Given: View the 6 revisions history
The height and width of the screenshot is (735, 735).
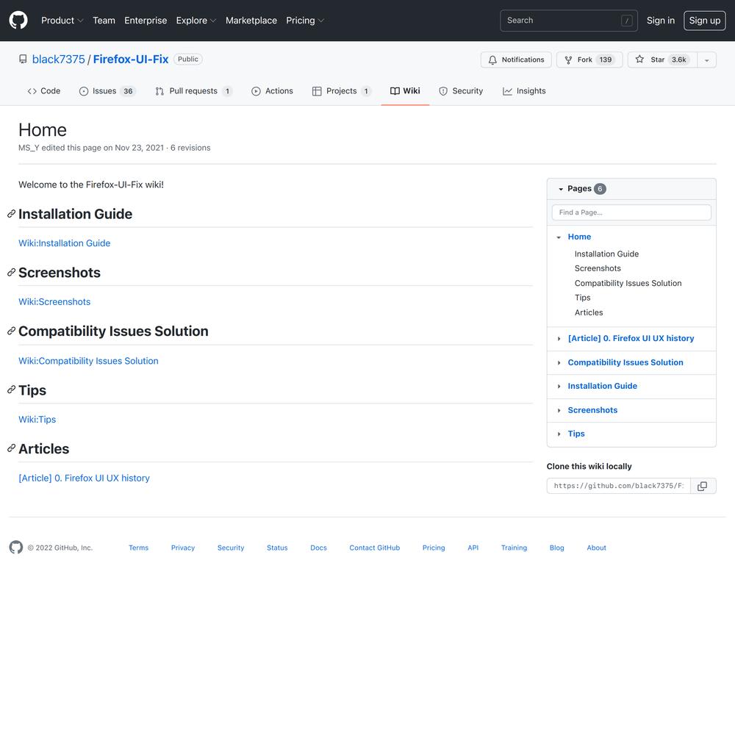Looking at the screenshot, I should [x=190, y=148].
